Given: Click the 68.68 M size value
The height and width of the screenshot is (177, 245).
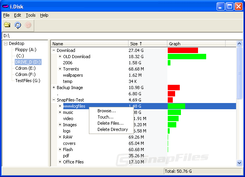Looking at the screenshot, I should [x=136, y=69].
